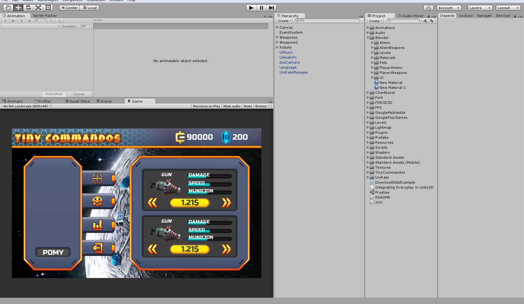Click the Step frame button
Image resolution: width=524 pixels, height=304 pixels.
coord(271,8)
